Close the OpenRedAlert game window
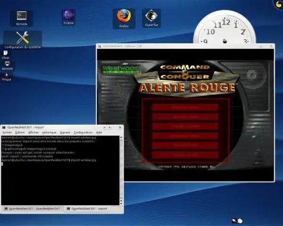The image size is (283, 226). pyautogui.click(x=271, y=46)
